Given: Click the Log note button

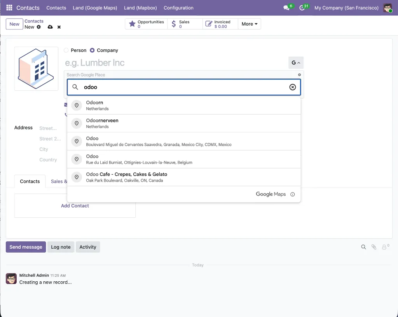Looking at the screenshot, I should [x=61, y=247].
